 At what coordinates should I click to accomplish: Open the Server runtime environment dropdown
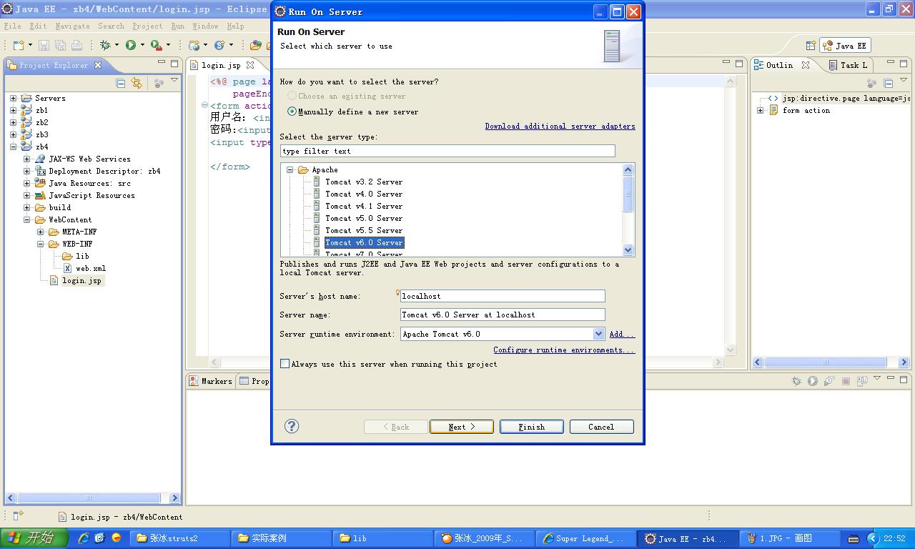[x=598, y=334]
